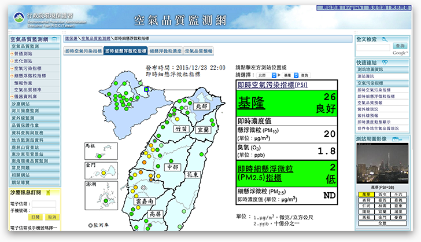Open the 北部 region dropdown
Screen dimensions: 421x242
coord(267,75)
